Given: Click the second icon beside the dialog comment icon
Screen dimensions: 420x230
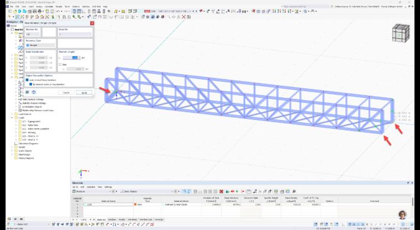Looking at the screenshot, I should (34, 92).
